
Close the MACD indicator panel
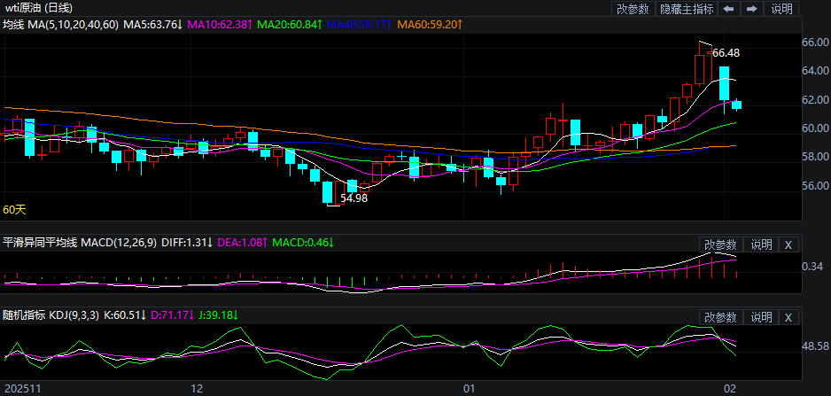[788, 245]
